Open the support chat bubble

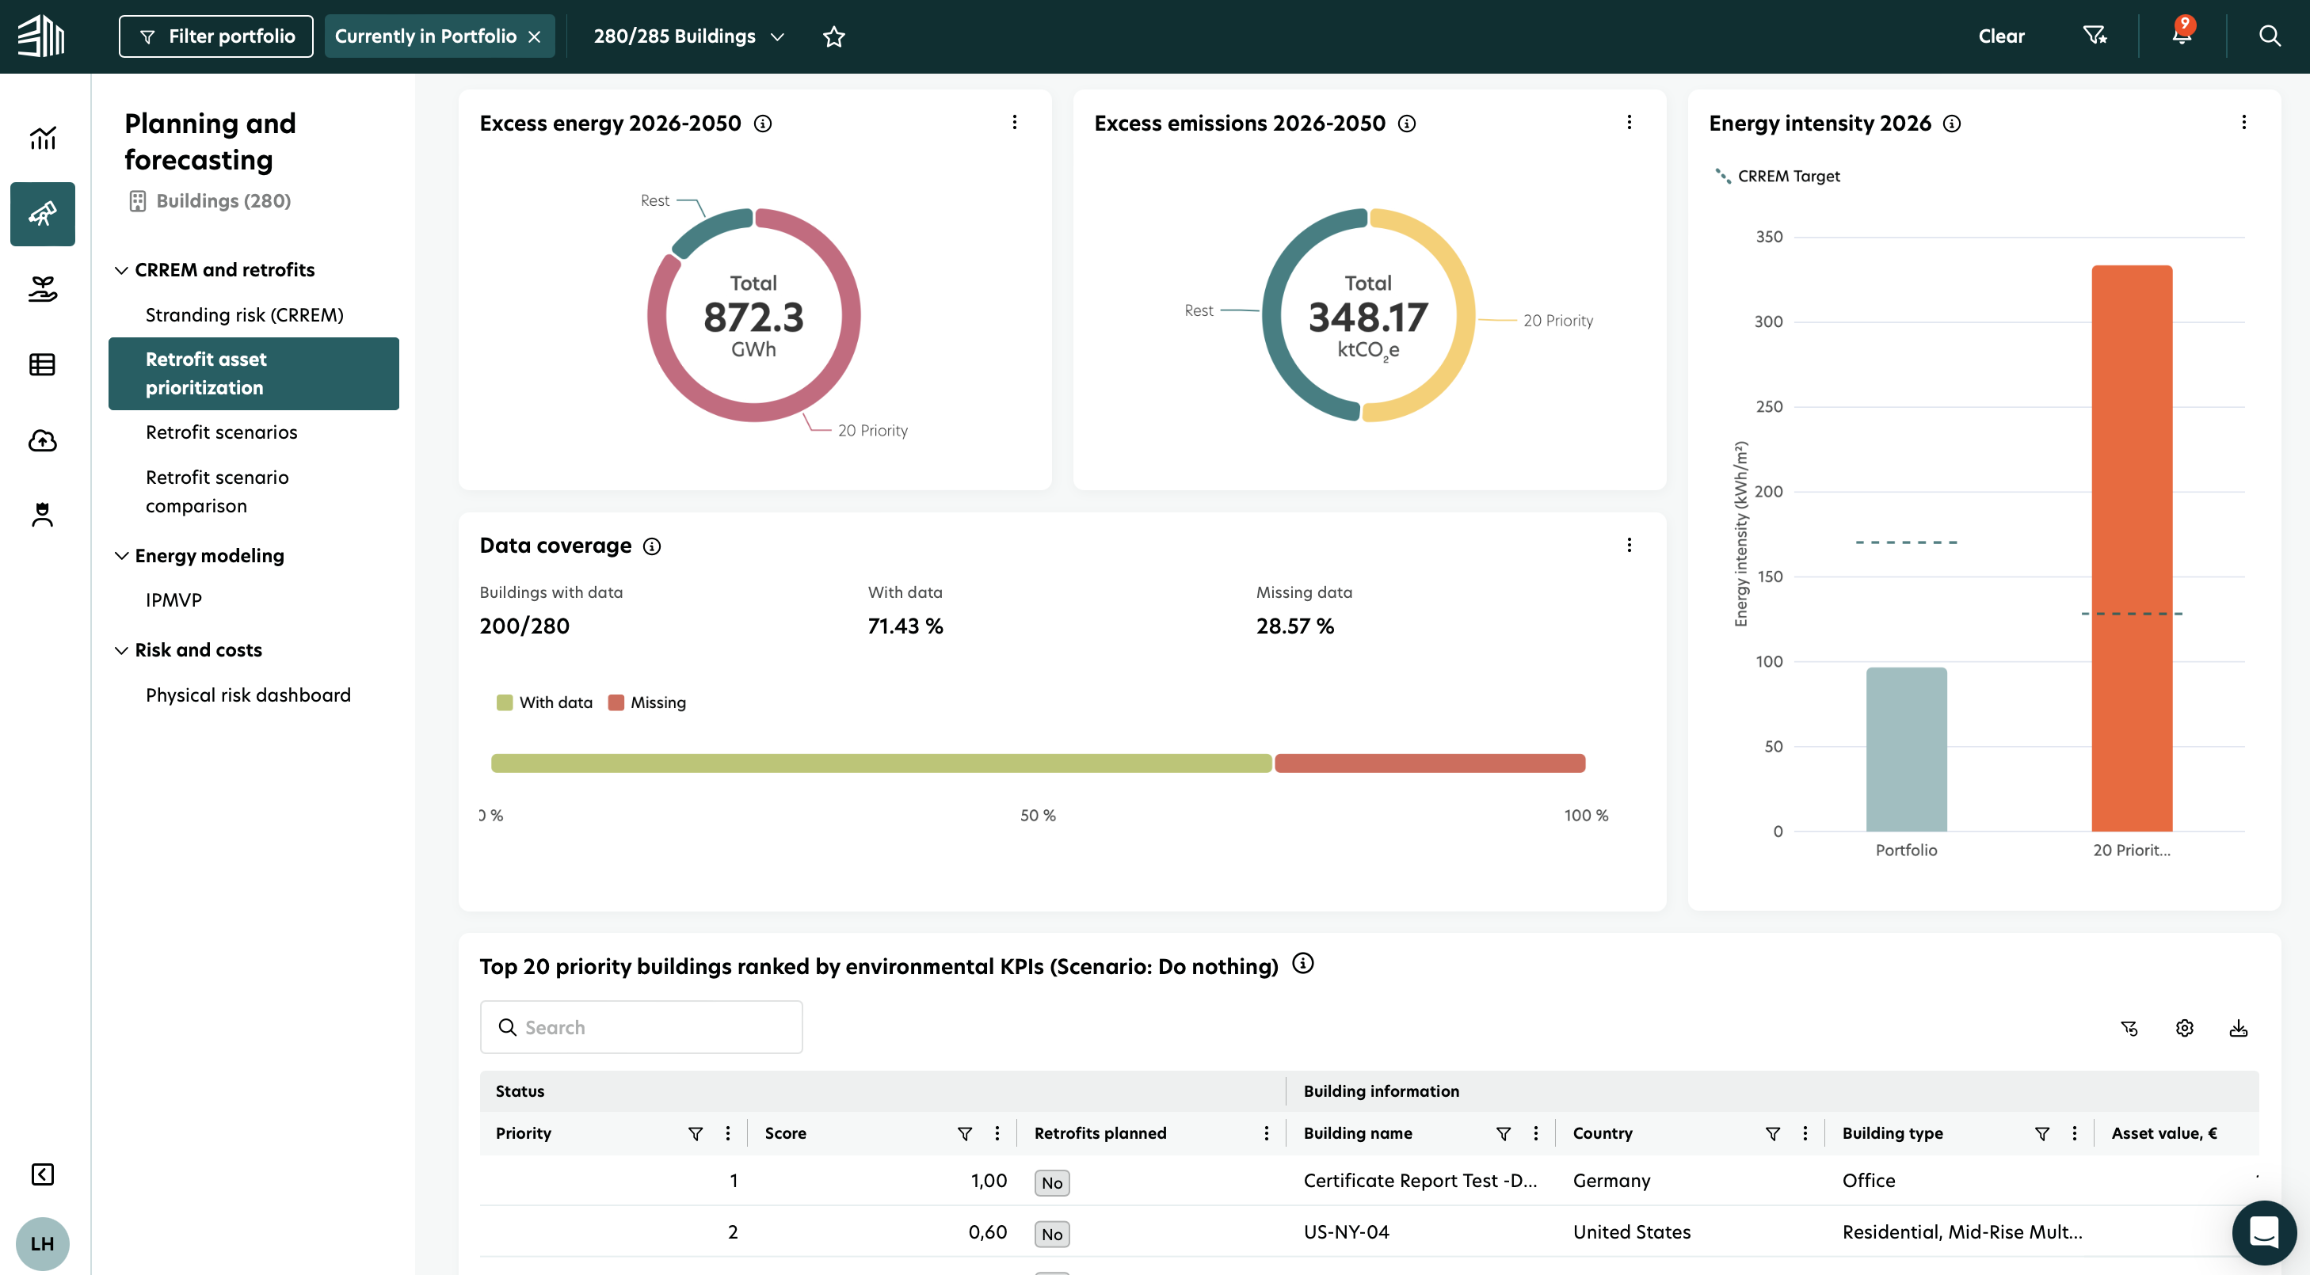tap(2263, 1232)
